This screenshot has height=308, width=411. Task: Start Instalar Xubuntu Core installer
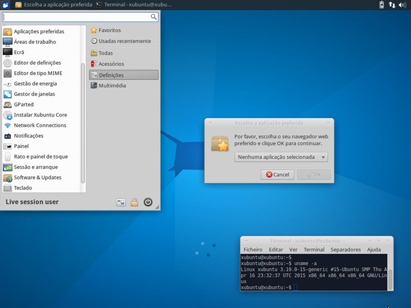[x=35, y=115]
